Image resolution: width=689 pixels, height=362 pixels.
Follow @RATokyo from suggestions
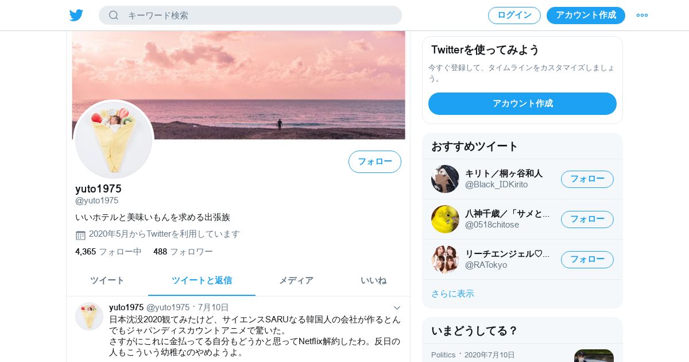tap(587, 259)
